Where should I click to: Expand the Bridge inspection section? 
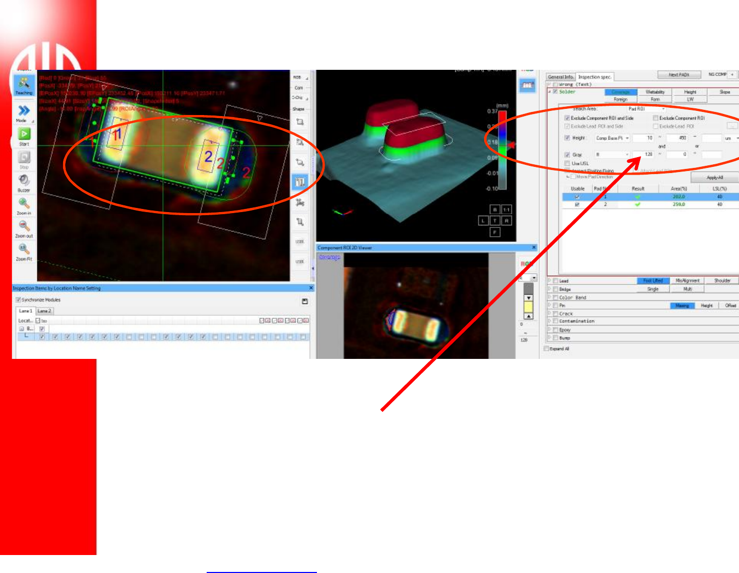[x=550, y=289]
